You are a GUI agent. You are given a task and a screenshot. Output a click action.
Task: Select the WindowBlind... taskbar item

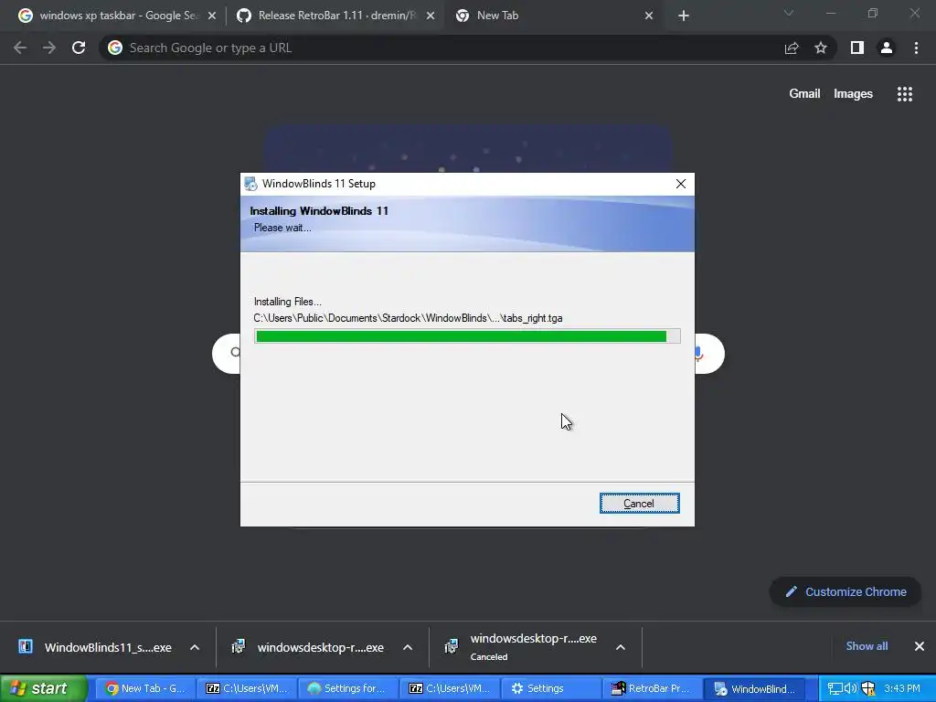point(754,688)
